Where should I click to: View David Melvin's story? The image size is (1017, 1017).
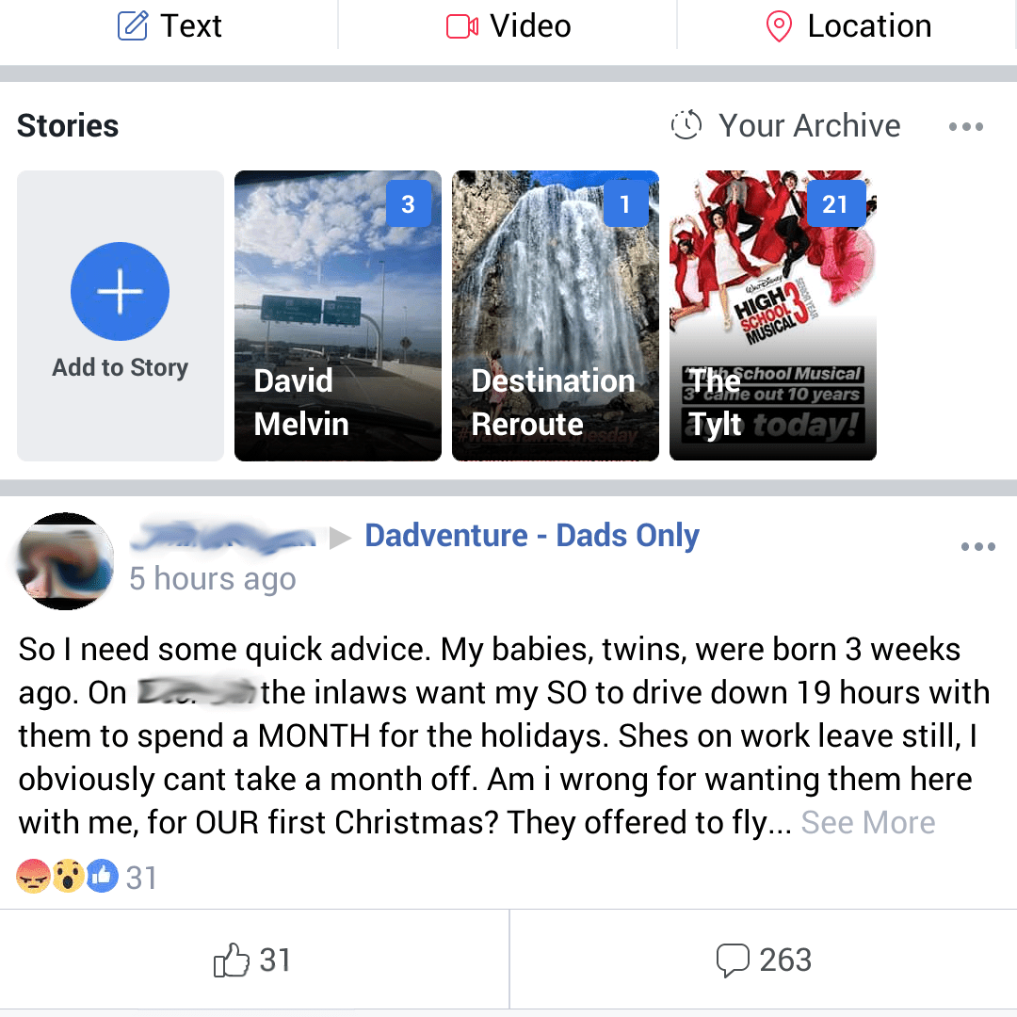(338, 315)
